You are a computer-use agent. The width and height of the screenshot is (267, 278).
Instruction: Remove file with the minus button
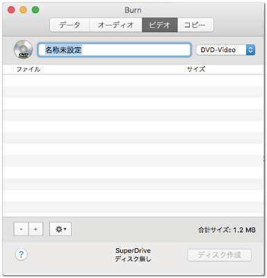21,229
